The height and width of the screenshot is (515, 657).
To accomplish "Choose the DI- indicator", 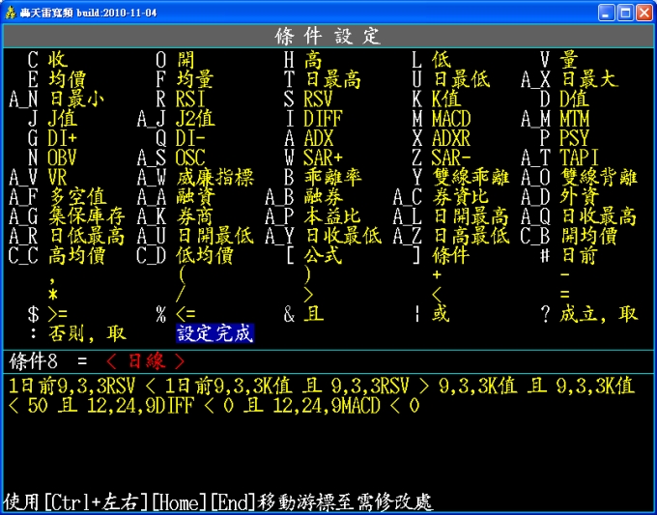I will tap(190, 138).
